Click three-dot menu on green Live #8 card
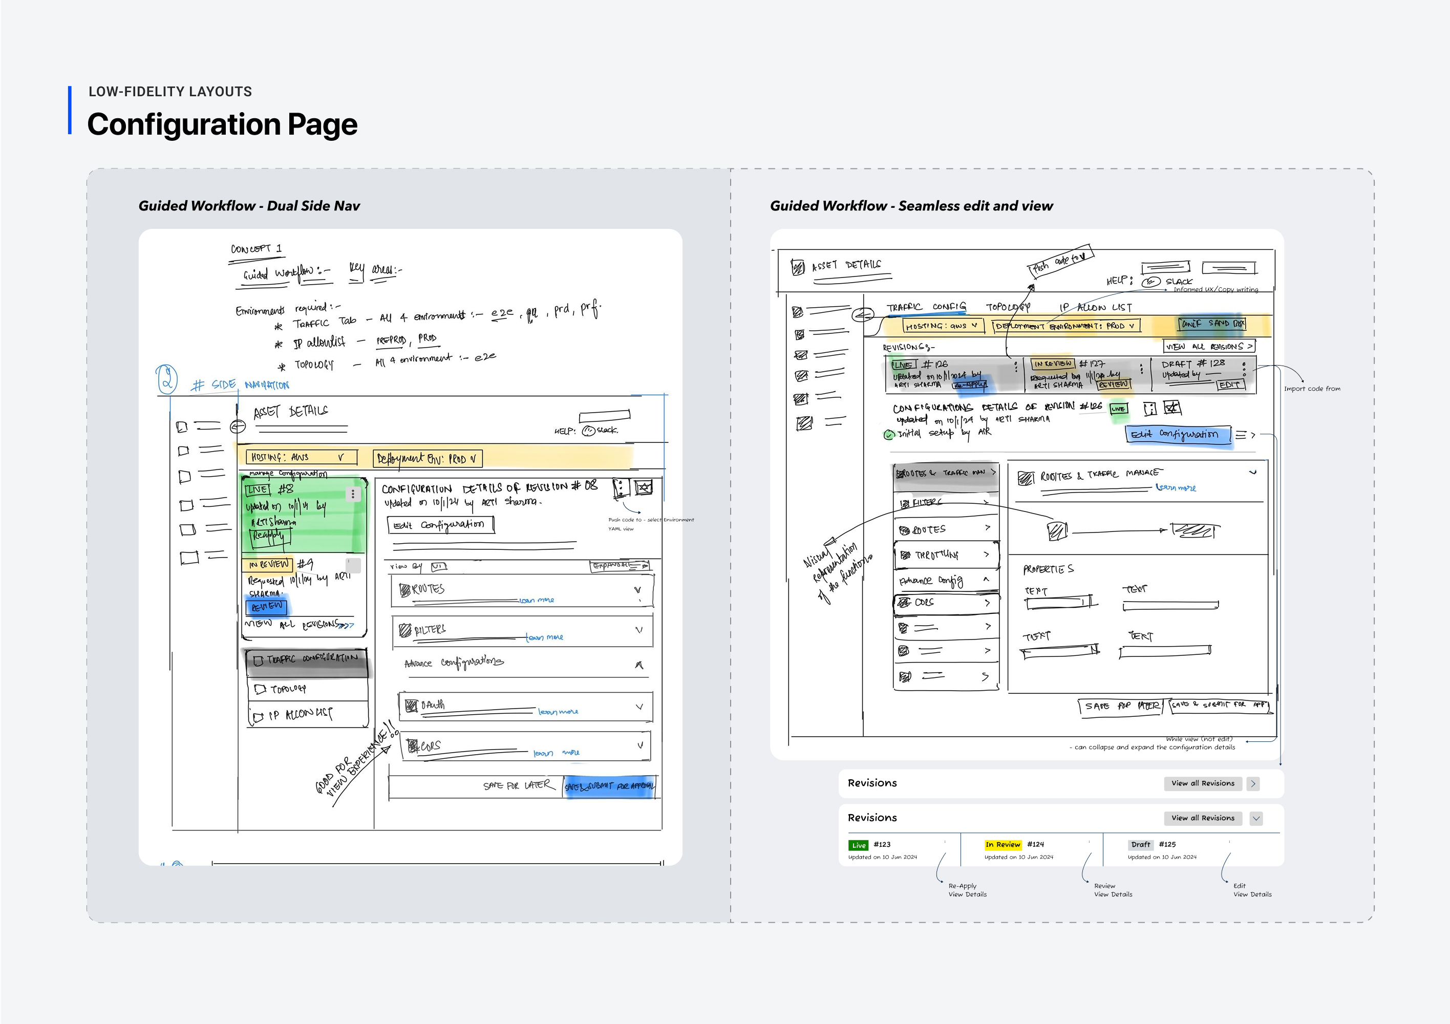The width and height of the screenshot is (1450, 1024). 353,494
